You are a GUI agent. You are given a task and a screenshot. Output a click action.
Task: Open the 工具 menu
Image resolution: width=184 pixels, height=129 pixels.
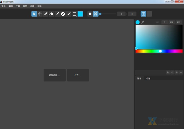click(18, 6)
